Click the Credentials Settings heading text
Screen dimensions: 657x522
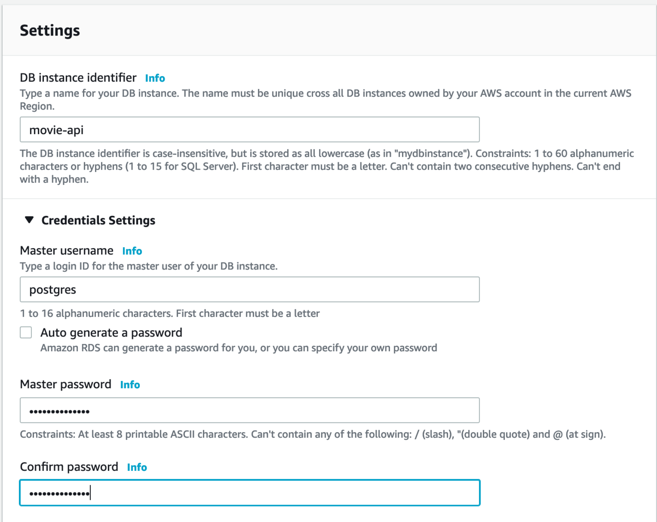pyautogui.click(x=98, y=220)
